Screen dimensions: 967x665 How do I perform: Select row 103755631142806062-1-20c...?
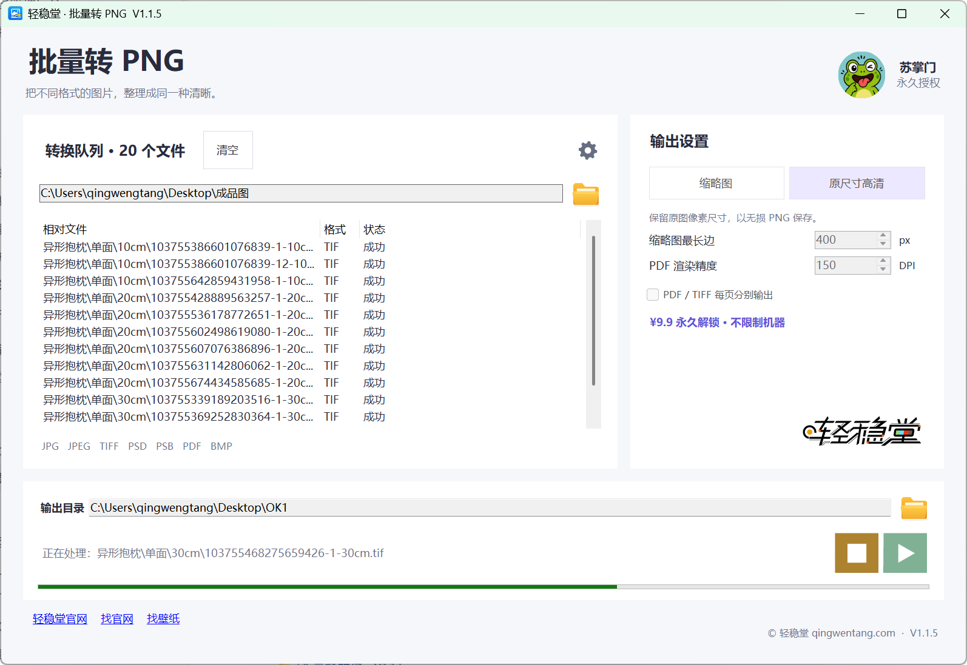(x=311, y=366)
